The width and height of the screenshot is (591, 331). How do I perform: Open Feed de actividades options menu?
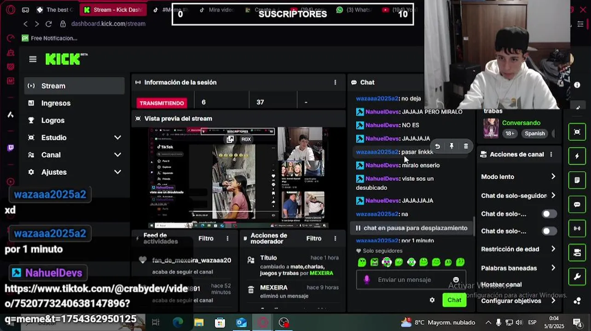(227, 239)
